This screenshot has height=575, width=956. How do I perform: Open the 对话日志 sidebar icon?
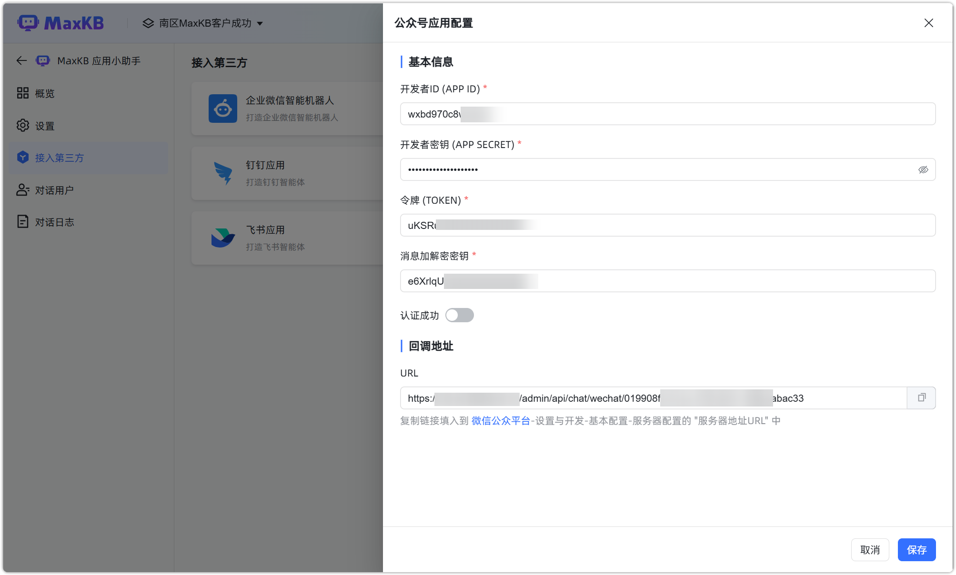click(22, 221)
